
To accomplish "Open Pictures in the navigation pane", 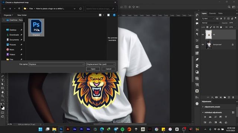I will click(13, 45).
